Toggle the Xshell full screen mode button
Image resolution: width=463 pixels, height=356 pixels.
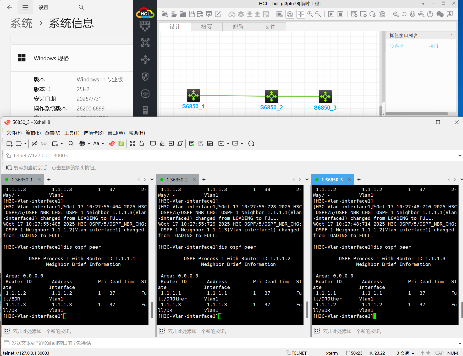133,143
